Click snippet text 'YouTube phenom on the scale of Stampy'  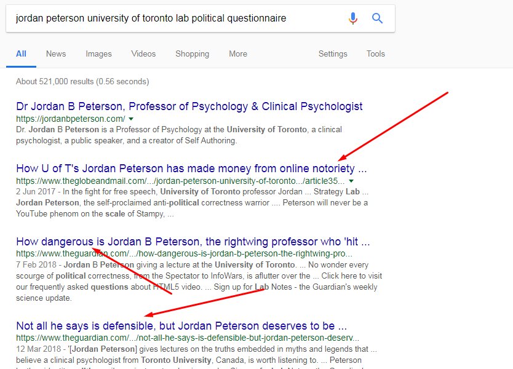(x=90, y=214)
